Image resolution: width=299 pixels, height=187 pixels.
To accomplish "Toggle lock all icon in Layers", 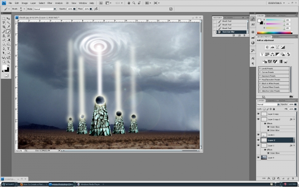I will [274, 109].
